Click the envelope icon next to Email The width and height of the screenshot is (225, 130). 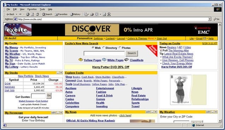pyautogui.click(x=205, y=39)
